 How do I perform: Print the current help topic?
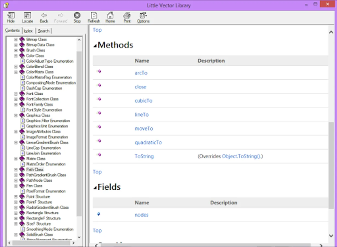(x=127, y=17)
